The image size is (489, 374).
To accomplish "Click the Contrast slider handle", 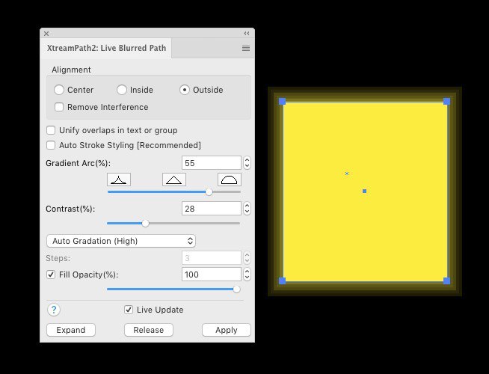I will point(145,224).
